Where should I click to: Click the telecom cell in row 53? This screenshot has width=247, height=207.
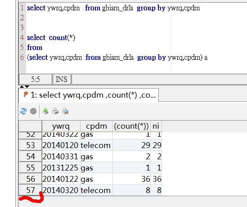click(96, 145)
